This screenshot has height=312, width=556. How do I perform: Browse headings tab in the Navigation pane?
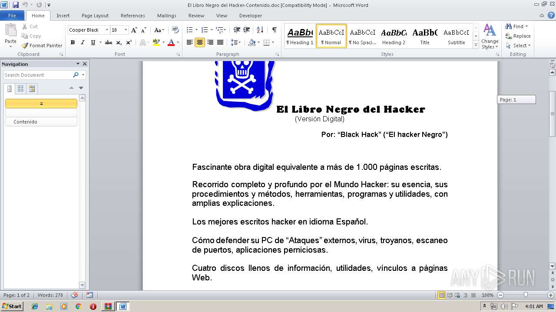click(x=9, y=88)
